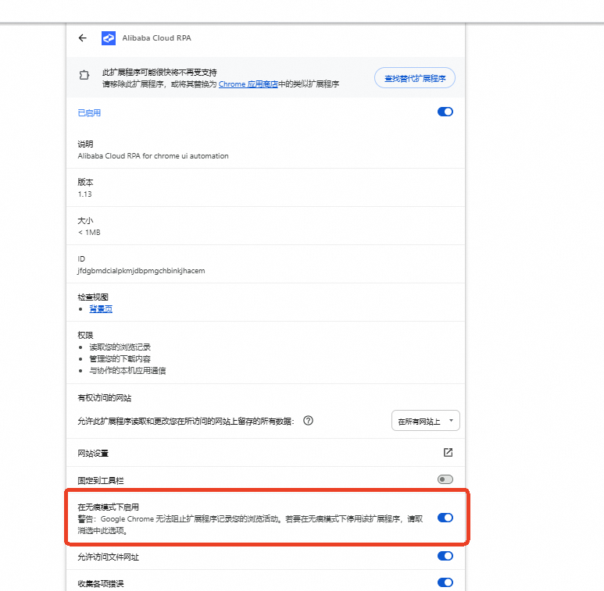The height and width of the screenshot is (591, 604).
Task: Open help icon for site access
Action: tap(308, 421)
